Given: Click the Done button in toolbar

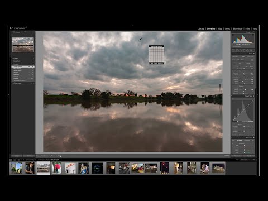Looking at the screenshot, I should point(227,156).
